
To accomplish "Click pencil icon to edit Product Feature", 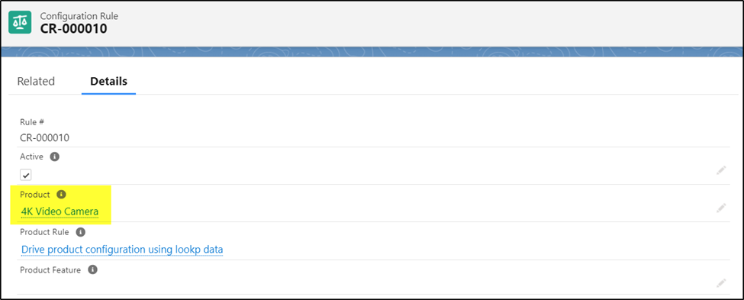I will tap(721, 283).
